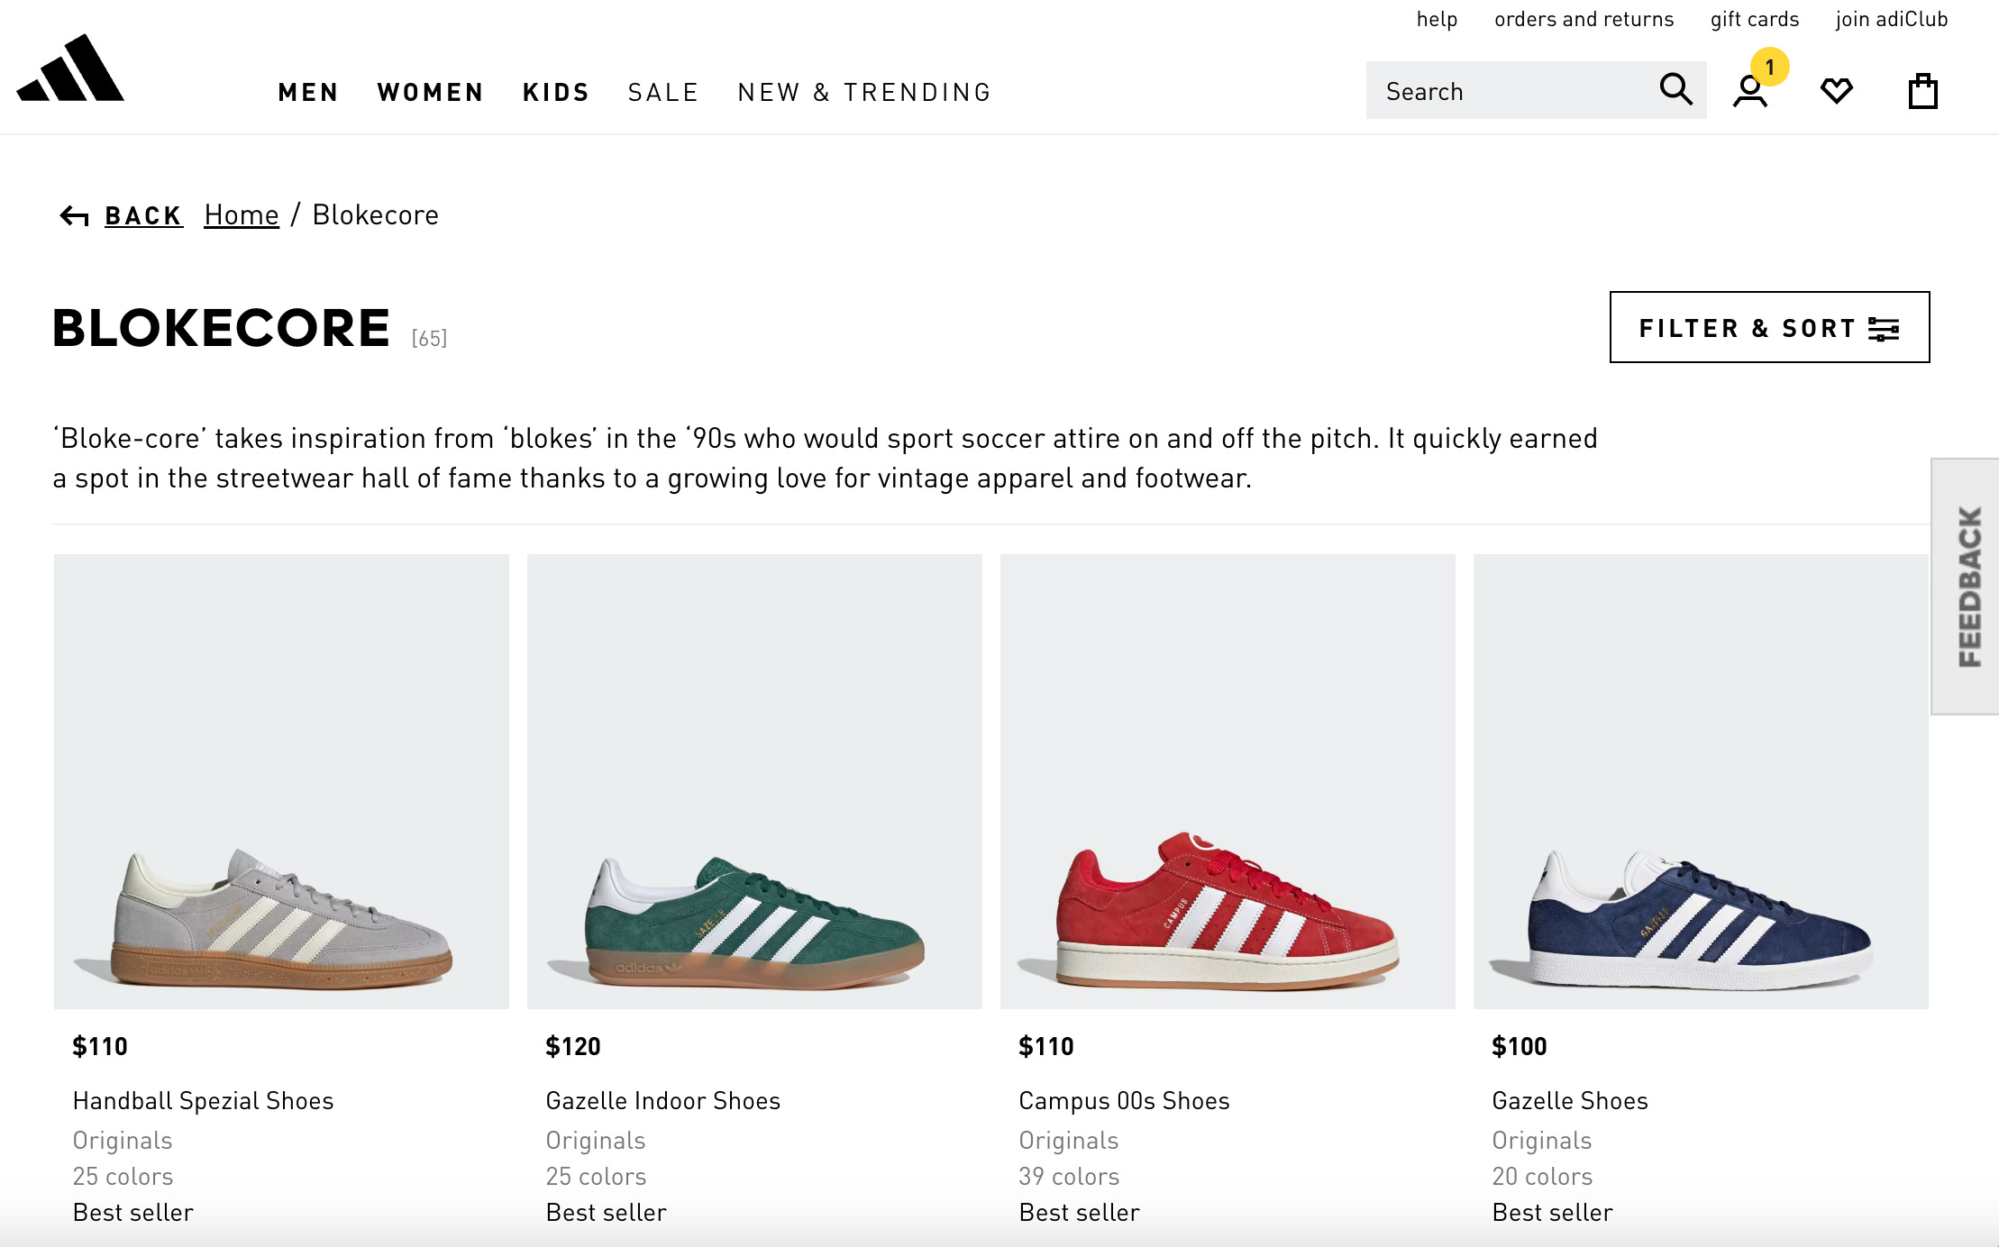This screenshot has width=1999, height=1247.
Task: Click the 20 colors text
Action: tap(1542, 1177)
